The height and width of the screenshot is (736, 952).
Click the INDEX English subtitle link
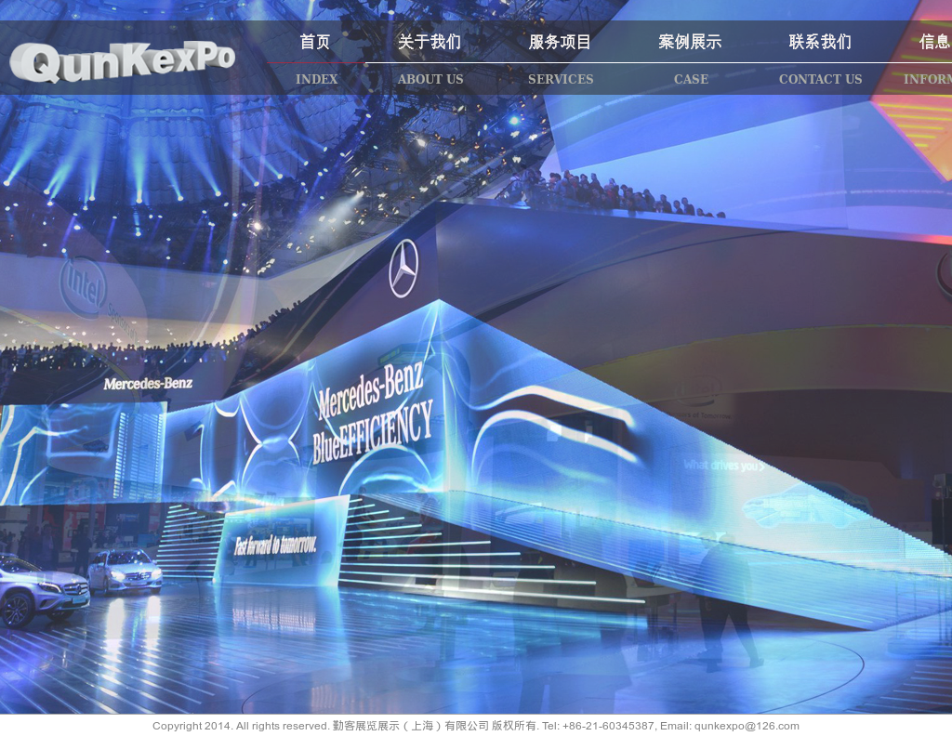click(x=316, y=79)
